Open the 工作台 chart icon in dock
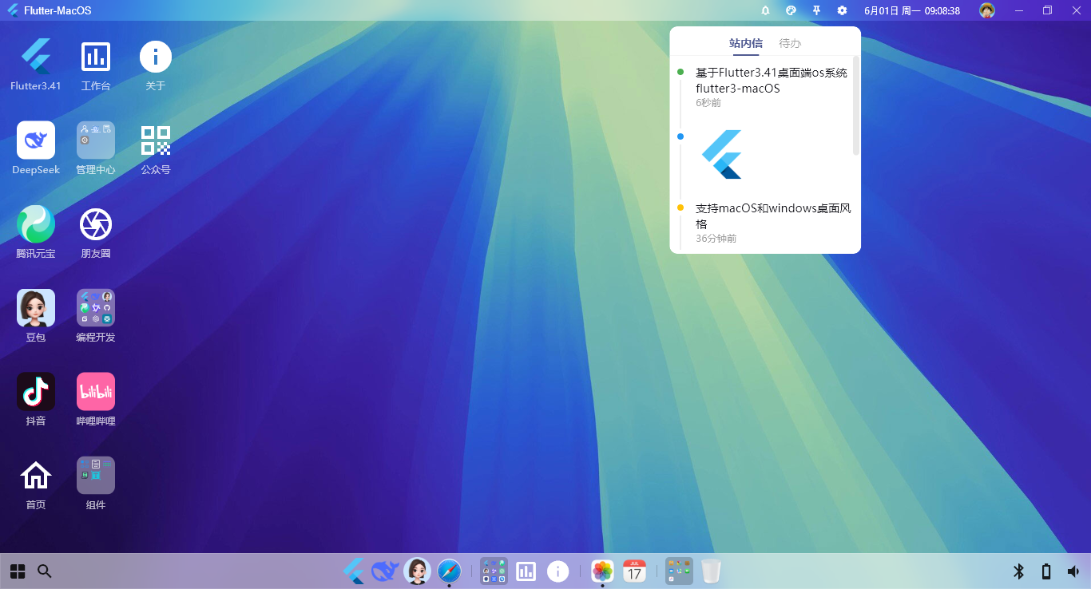This screenshot has height=589, width=1091. (526, 571)
